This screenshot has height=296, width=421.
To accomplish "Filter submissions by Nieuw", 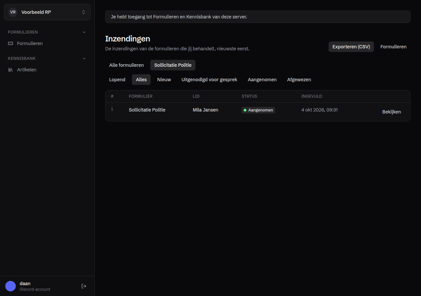I will tap(164, 80).
